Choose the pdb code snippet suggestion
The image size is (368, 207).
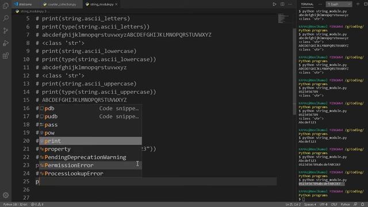90,108
